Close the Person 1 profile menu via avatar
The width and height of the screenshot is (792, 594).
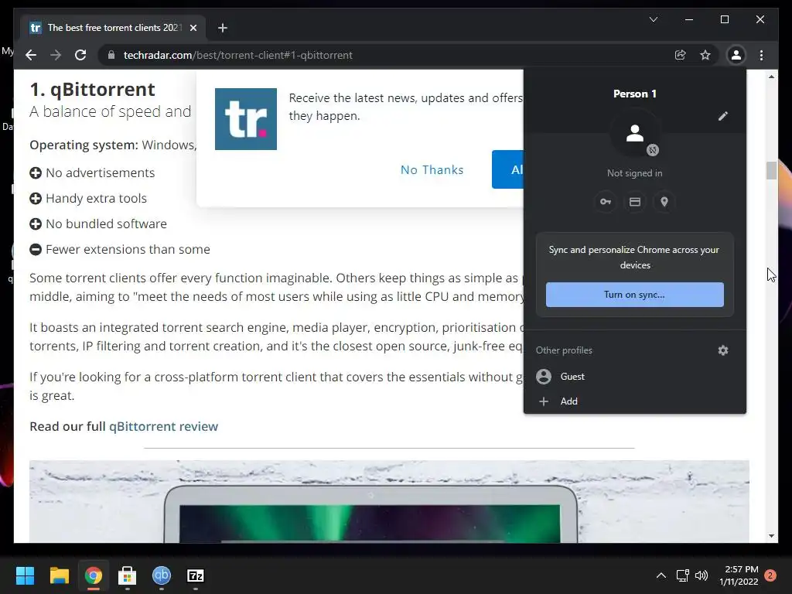[736, 55]
